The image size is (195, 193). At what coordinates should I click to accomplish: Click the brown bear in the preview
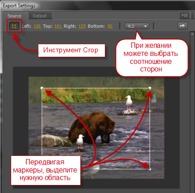pos(92,128)
